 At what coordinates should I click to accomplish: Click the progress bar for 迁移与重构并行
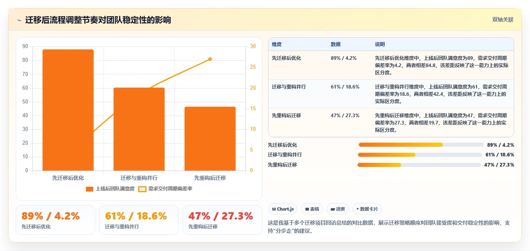420,155
